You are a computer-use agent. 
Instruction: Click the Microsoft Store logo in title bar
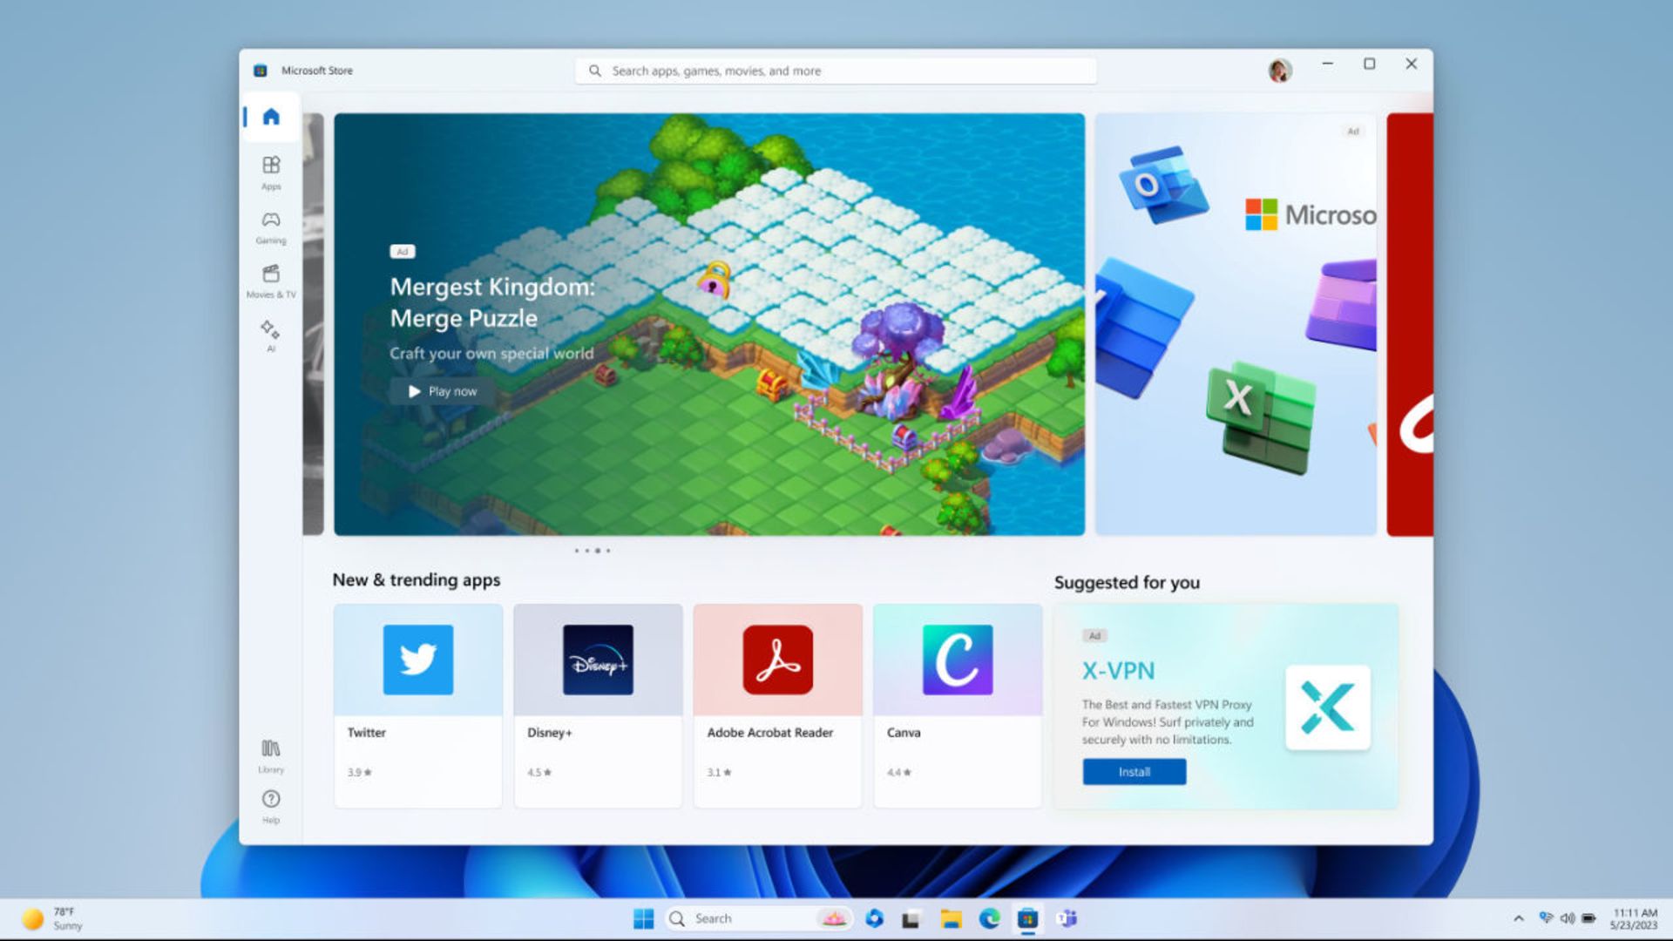pos(260,71)
